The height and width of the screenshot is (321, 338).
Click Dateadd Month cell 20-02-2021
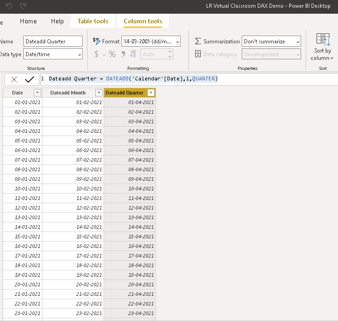pyautogui.click(x=73, y=284)
